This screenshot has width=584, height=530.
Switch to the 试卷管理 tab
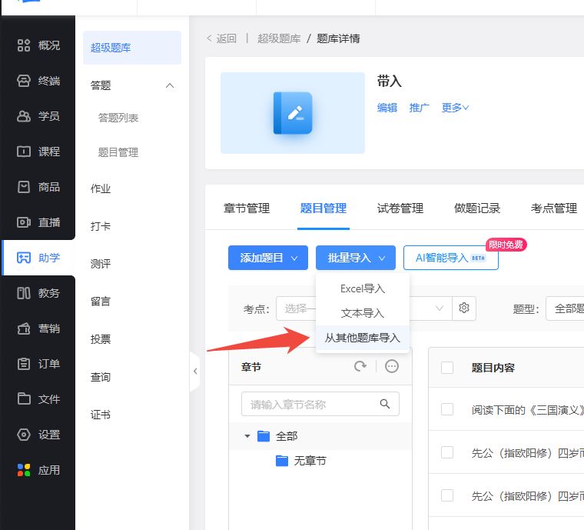(400, 208)
